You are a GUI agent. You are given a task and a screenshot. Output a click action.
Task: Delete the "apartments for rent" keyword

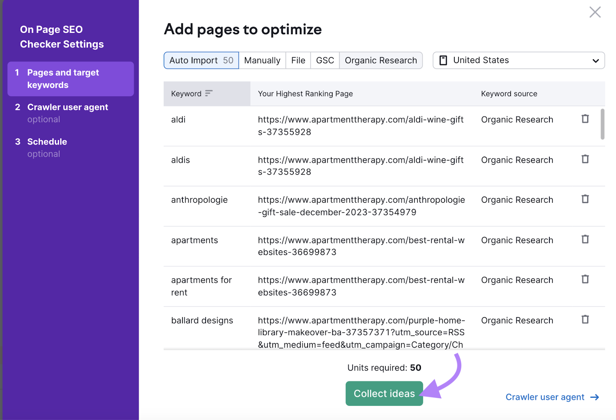(x=585, y=279)
